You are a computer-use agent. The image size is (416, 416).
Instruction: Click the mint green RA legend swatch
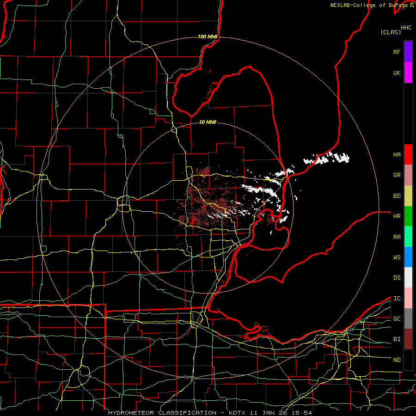click(x=408, y=237)
